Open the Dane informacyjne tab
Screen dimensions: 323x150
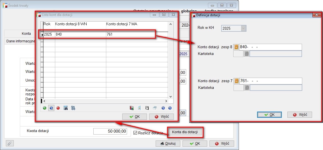(20, 41)
